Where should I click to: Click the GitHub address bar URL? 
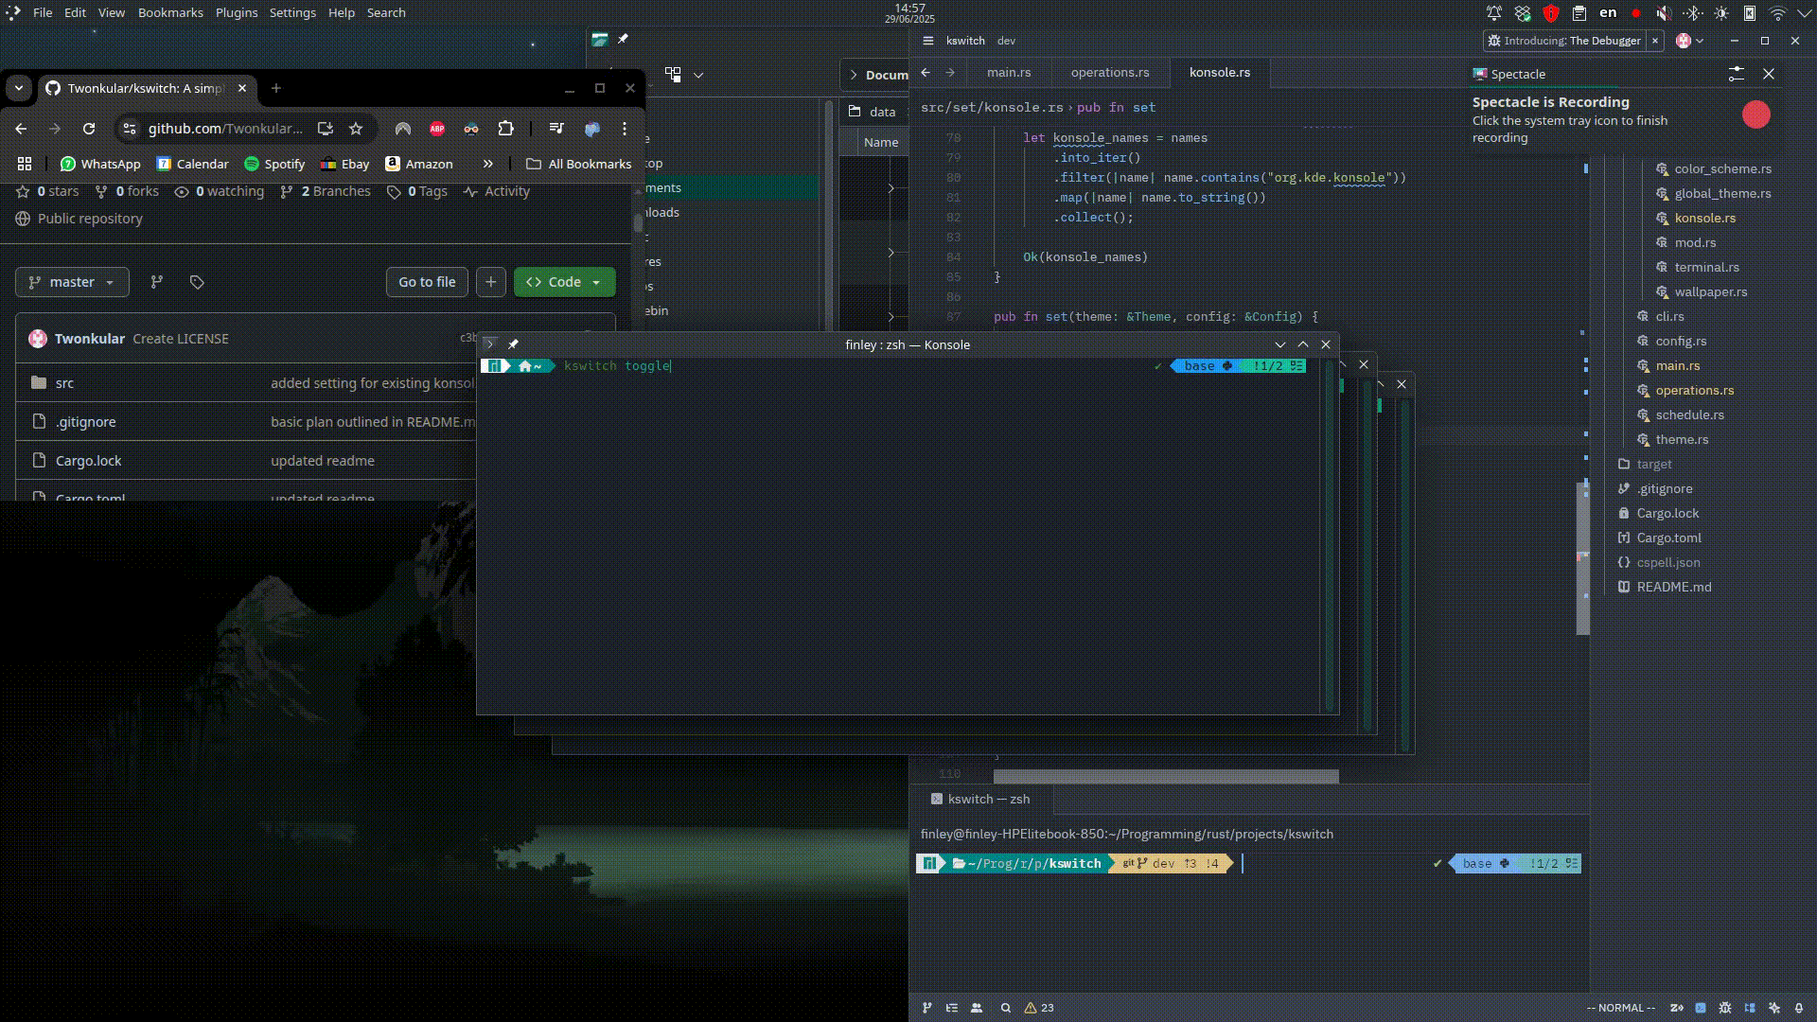click(225, 129)
